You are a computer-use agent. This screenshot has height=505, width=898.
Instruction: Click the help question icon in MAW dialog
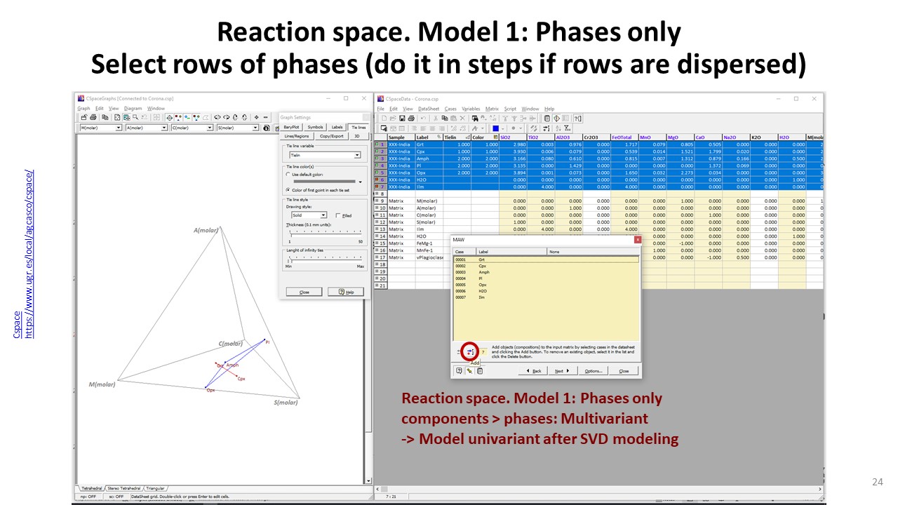tap(459, 370)
